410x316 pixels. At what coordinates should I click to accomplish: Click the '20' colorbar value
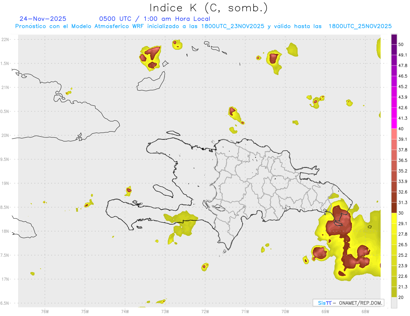coord(401,297)
